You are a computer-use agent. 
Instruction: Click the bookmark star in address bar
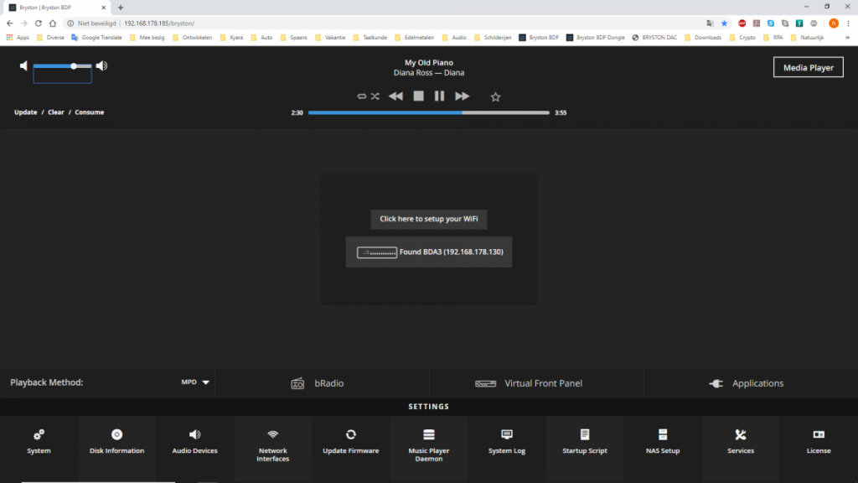tap(725, 23)
